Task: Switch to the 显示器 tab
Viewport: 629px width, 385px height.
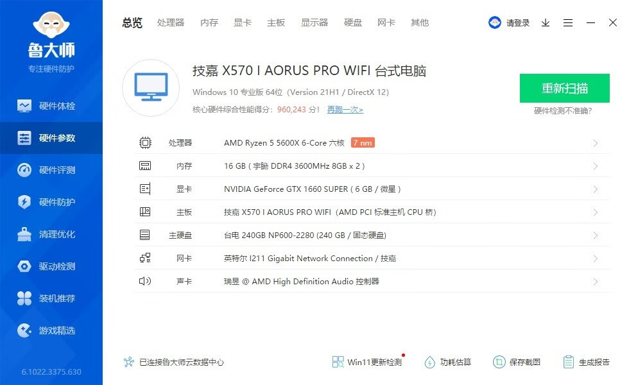Action: point(314,23)
